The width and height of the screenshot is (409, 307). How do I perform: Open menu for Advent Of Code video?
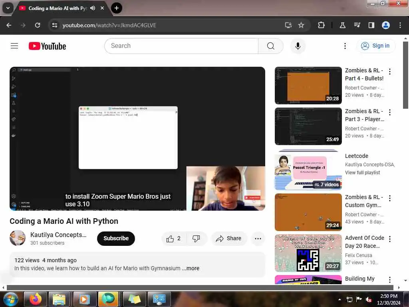[x=390, y=239]
